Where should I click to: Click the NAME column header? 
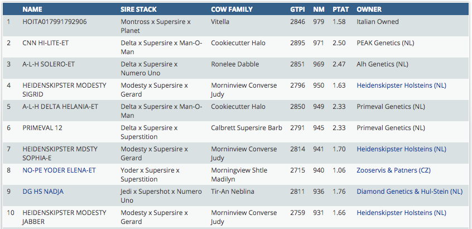[x=32, y=9]
